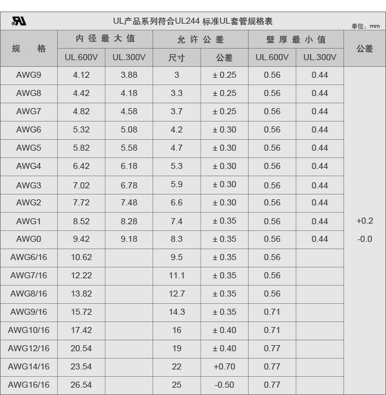Click the table title mentioning the UL244 standard
The height and width of the screenshot is (395, 386).
(193, 21)
